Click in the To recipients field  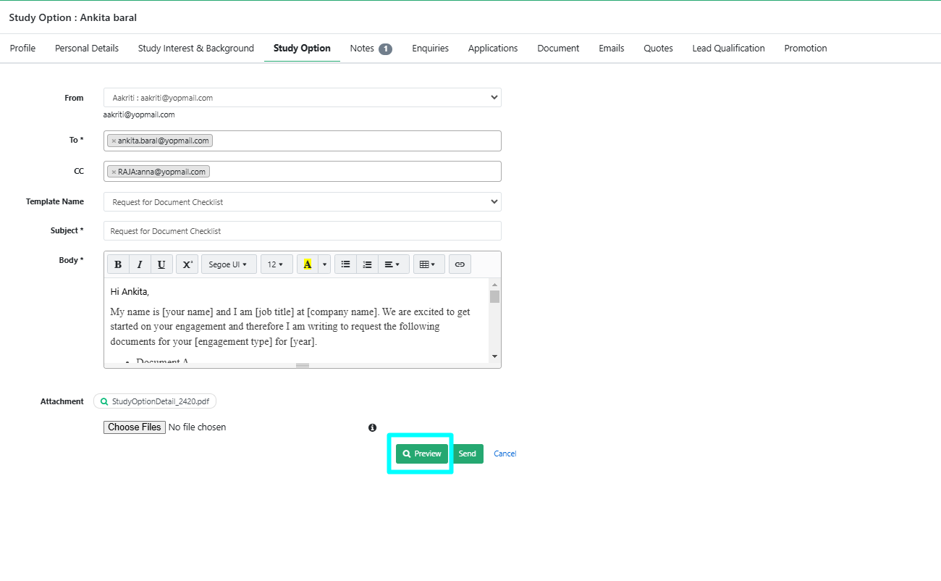pos(303,141)
